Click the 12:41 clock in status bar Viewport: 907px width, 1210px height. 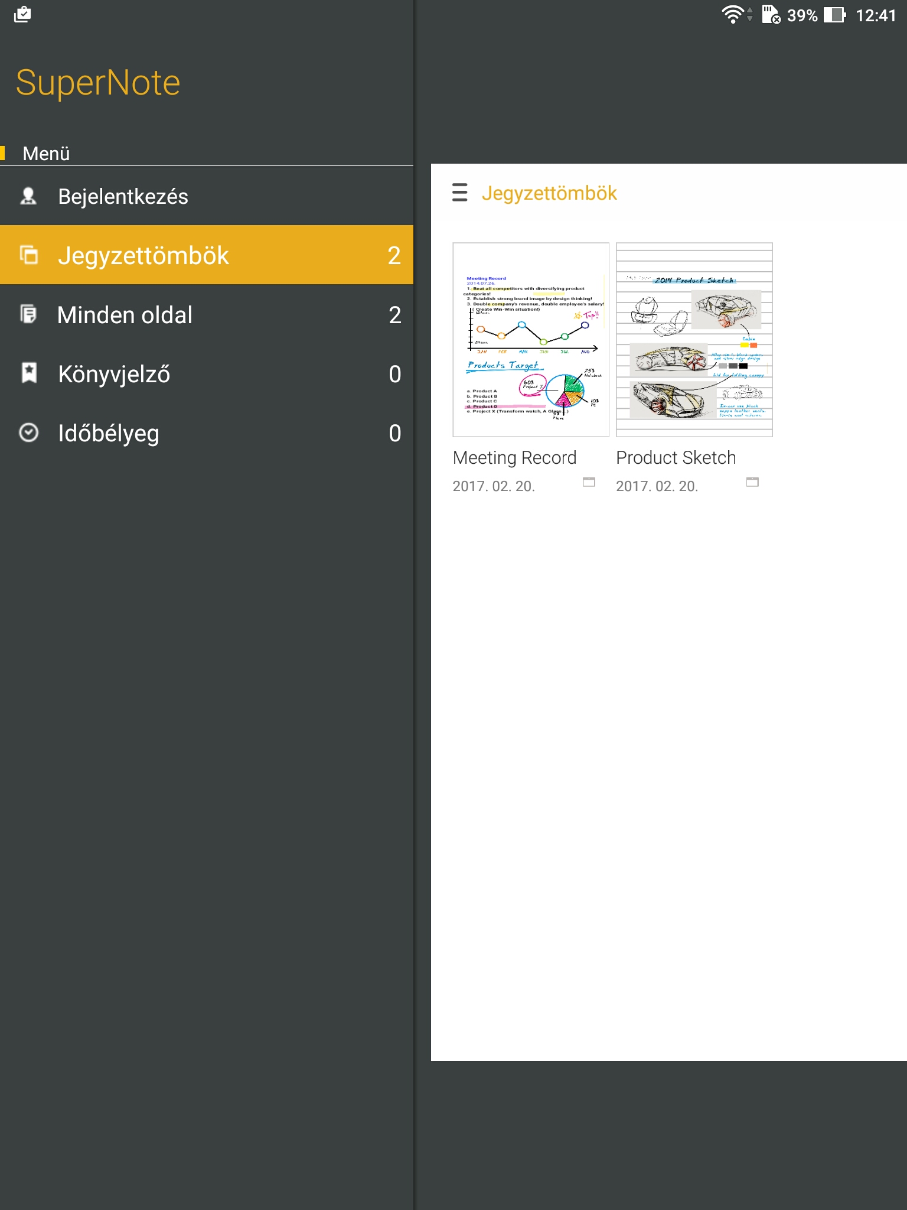[x=876, y=15]
